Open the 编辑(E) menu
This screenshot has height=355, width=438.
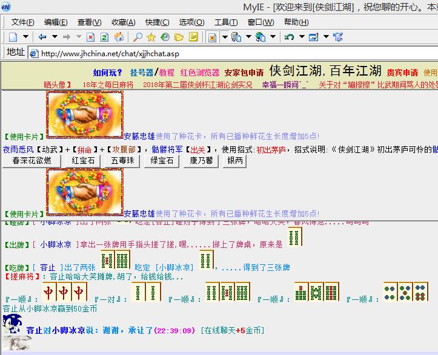tap(56, 22)
